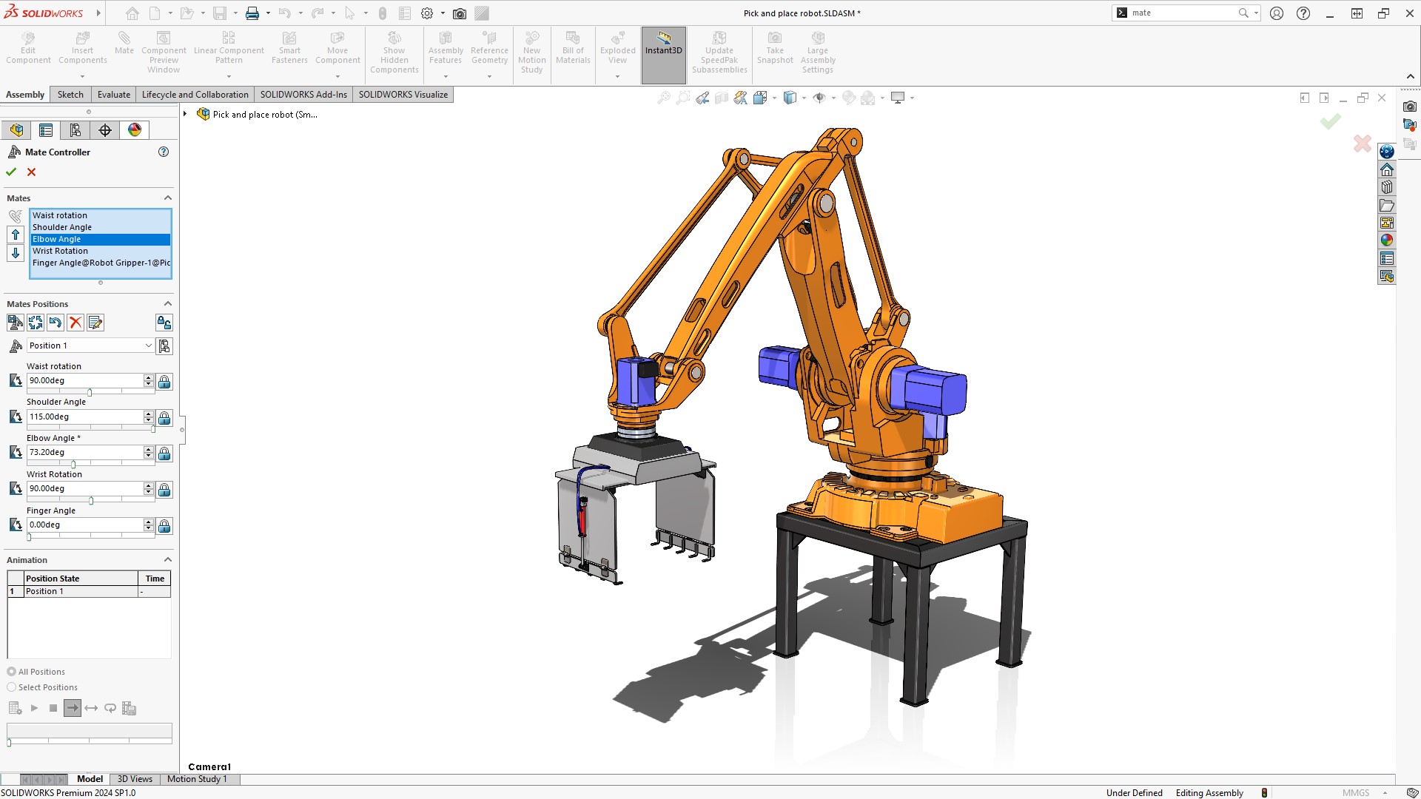1421x799 pixels.
Task: Collapse the Animation section
Action: click(167, 559)
